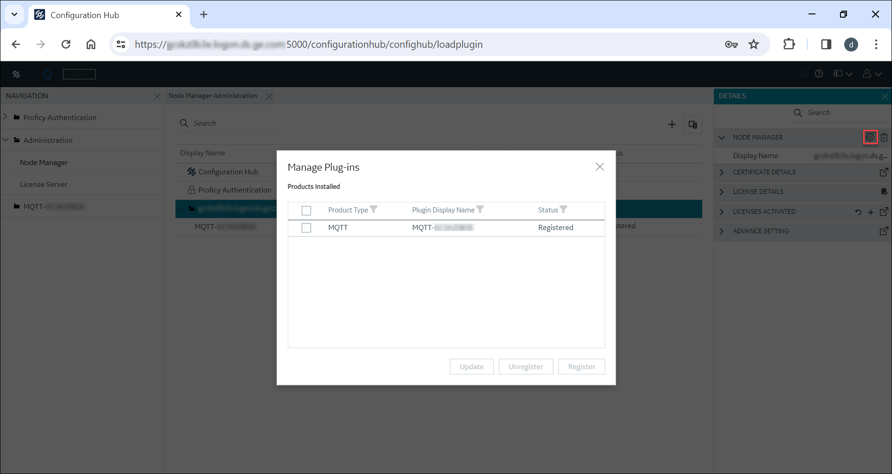The width and height of the screenshot is (892, 474).
Task: Reload the current page
Action: pyautogui.click(x=66, y=44)
